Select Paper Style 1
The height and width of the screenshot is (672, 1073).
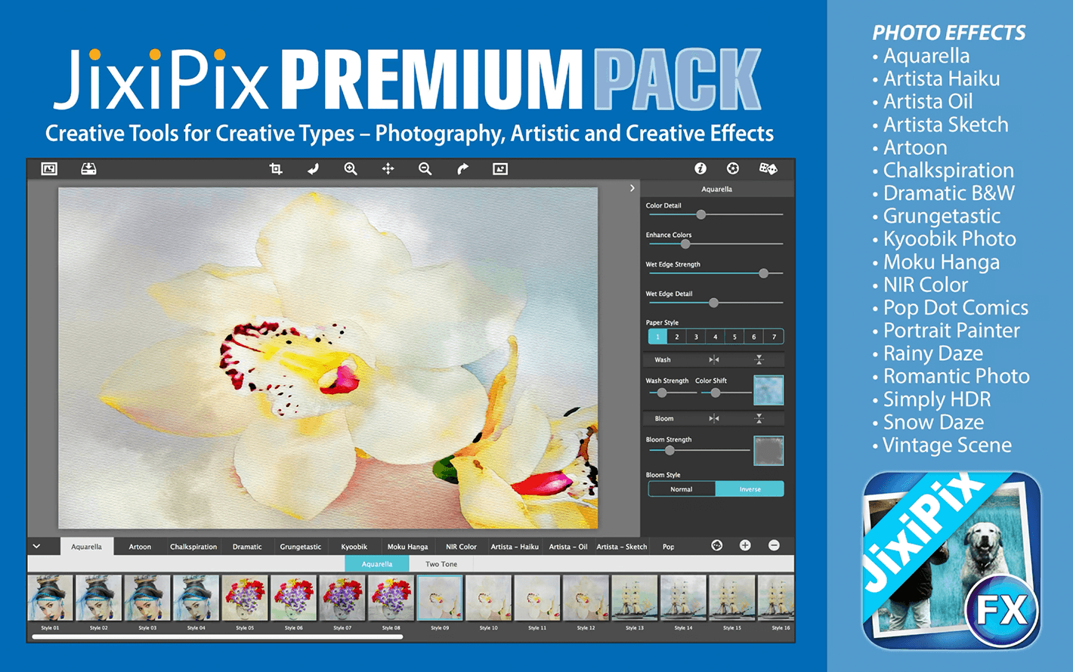coord(657,337)
